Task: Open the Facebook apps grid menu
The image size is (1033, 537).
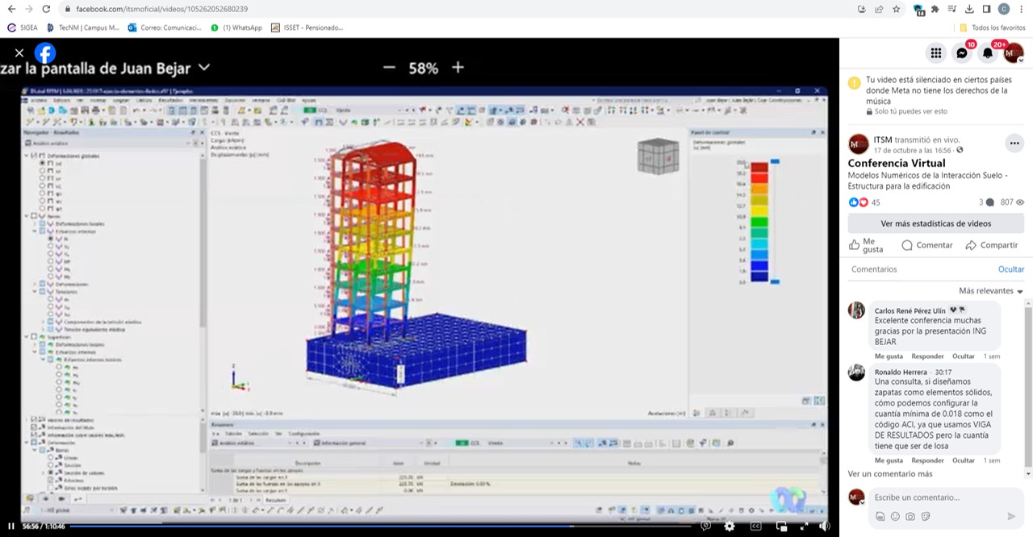Action: (x=936, y=53)
